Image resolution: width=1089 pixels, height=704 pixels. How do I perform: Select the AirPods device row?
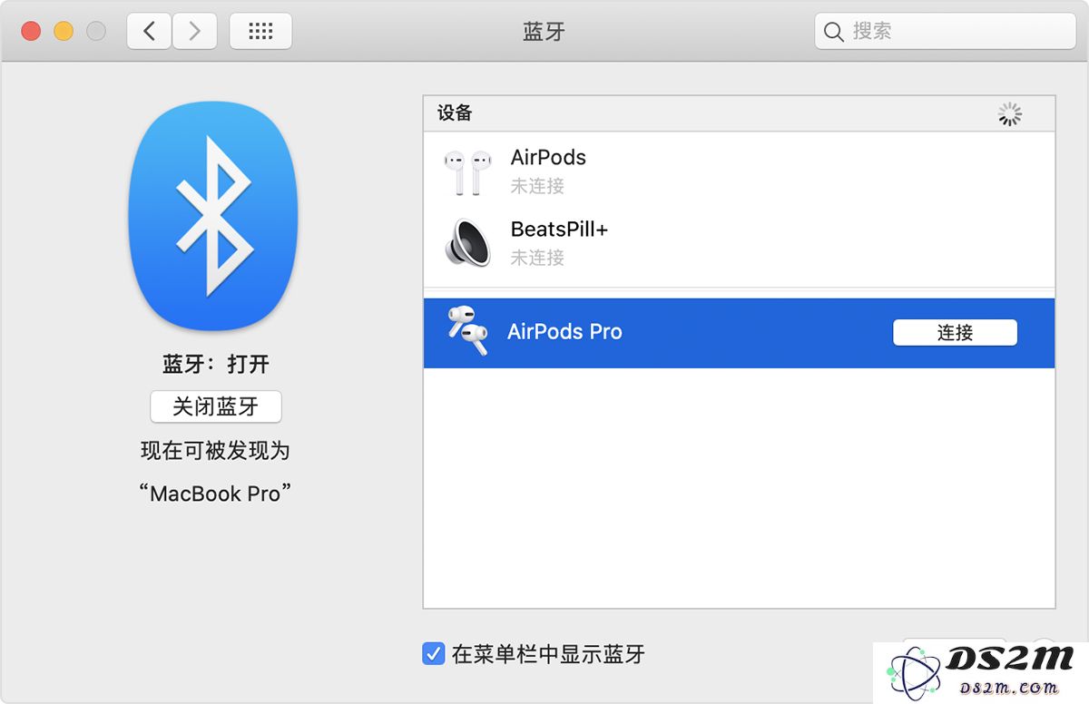[739, 171]
